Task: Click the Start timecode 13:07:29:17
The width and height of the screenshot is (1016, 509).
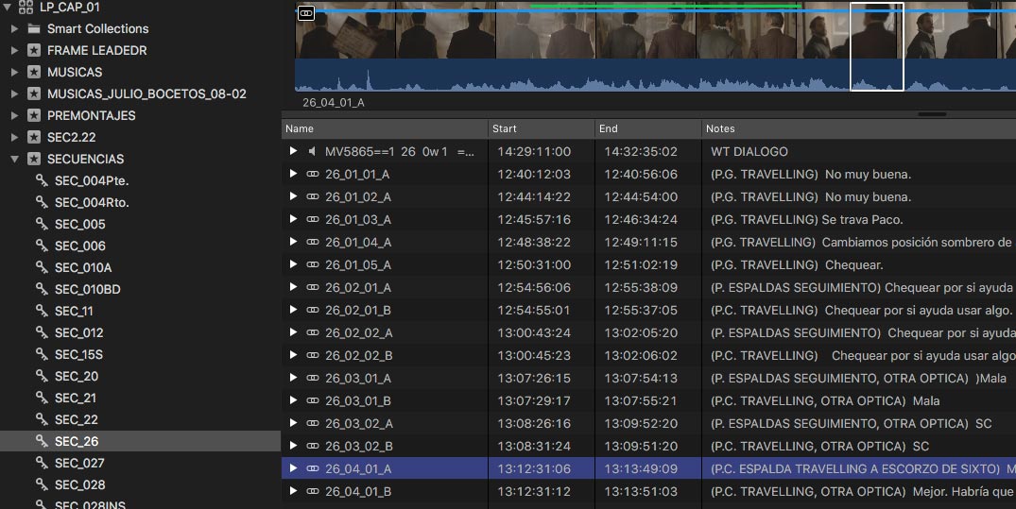Action: (x=534, y=400)
